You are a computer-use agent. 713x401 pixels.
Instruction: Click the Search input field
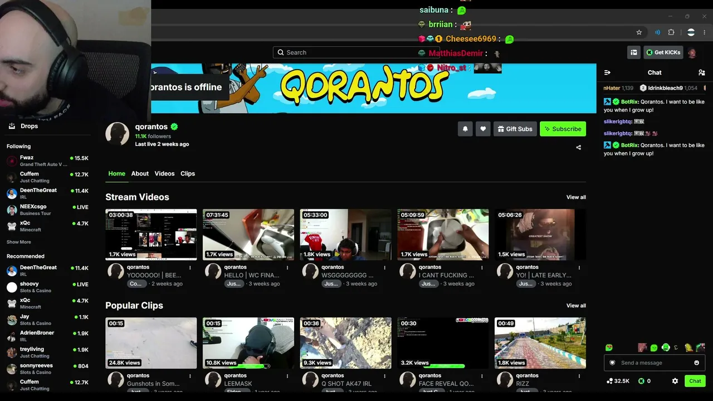356,52
